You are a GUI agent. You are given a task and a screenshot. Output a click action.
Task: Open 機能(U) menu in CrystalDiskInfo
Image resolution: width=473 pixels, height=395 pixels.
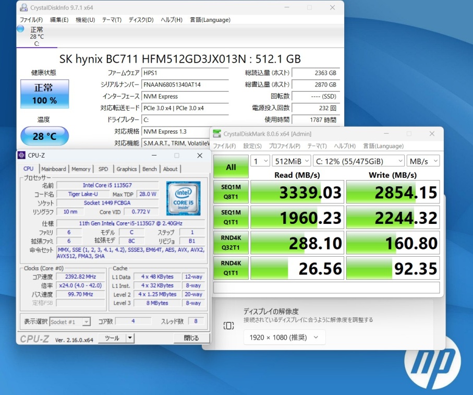pyautogui.click(x=86, y=20)
